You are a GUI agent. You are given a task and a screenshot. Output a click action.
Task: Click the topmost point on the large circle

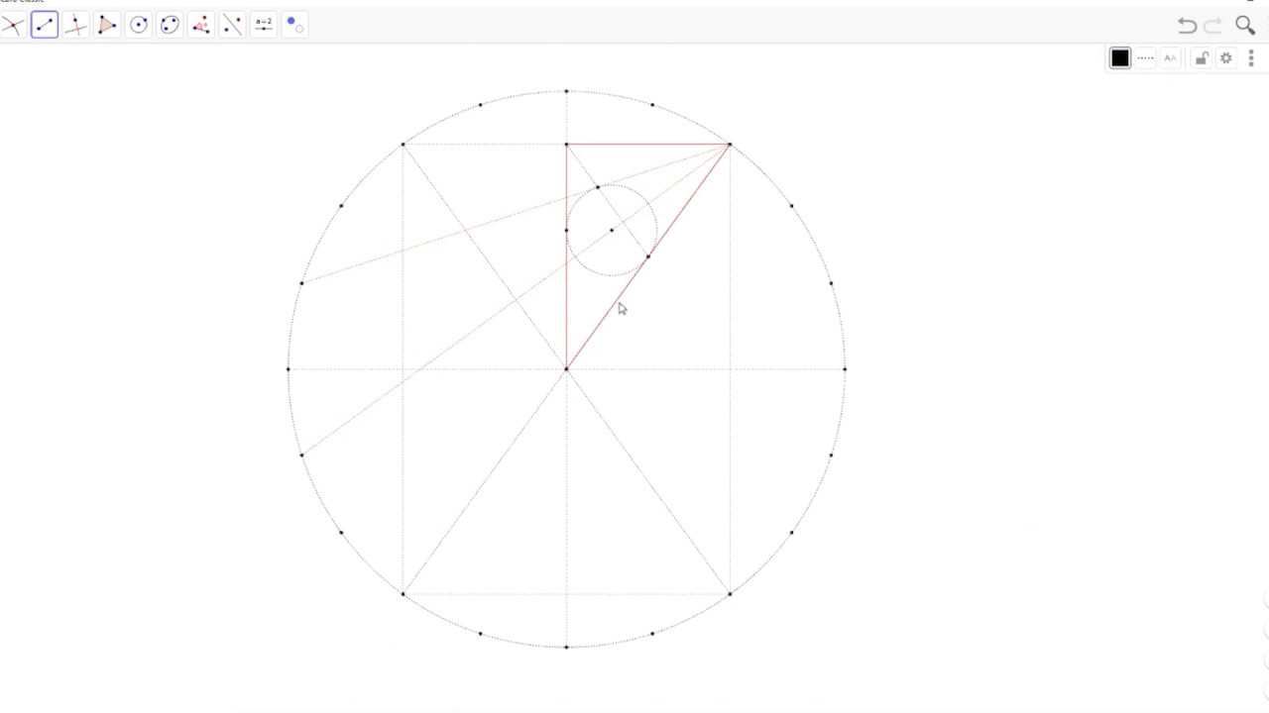pyautogui.click(x=566, y=91)
